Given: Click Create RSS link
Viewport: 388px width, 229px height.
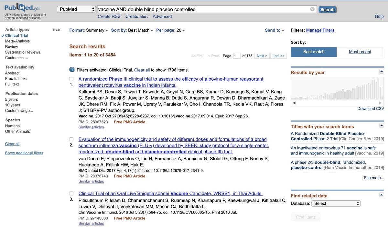Looking at the screenshot, I should coord(109,17).
